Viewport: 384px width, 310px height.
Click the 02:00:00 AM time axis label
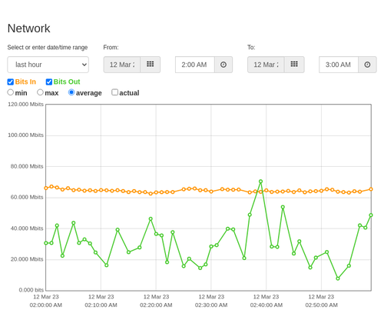click(x=46, y=305)
